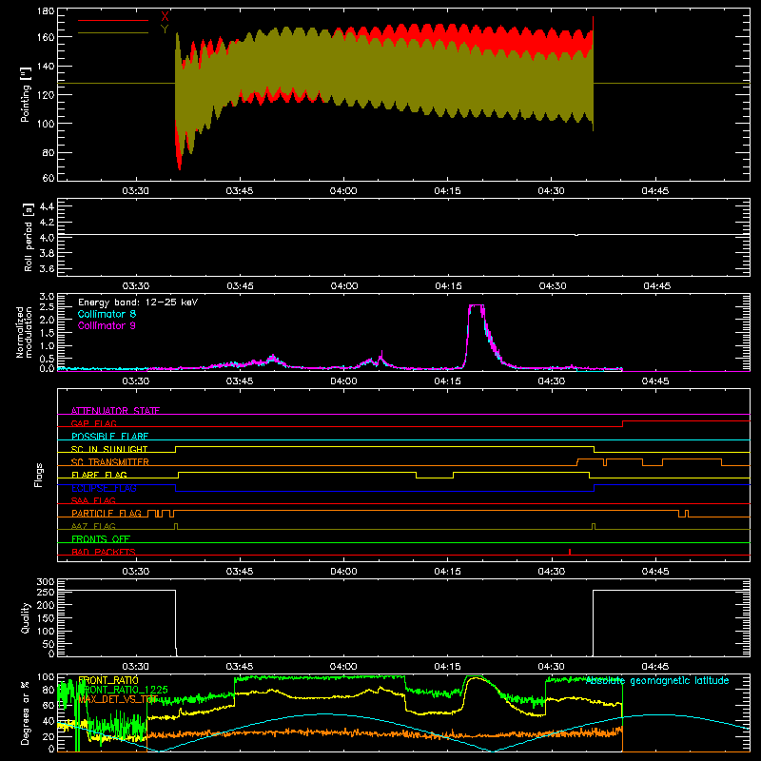Click the 03:30 label under Flags plot
The height and width of the screenshot is (761, 761).
135,572
